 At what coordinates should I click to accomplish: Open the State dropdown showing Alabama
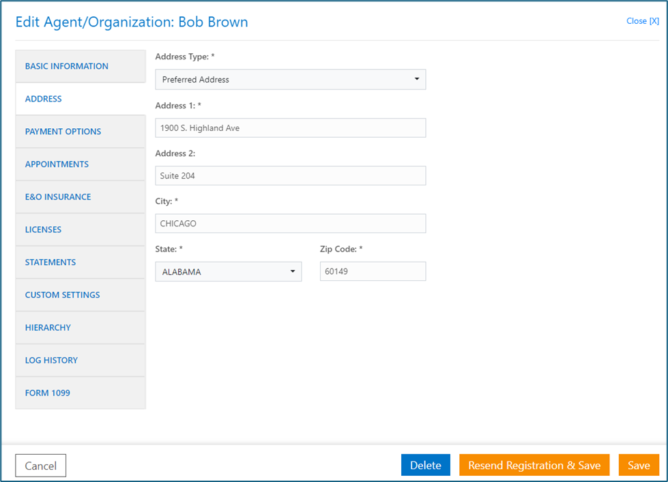pos(229,271)
